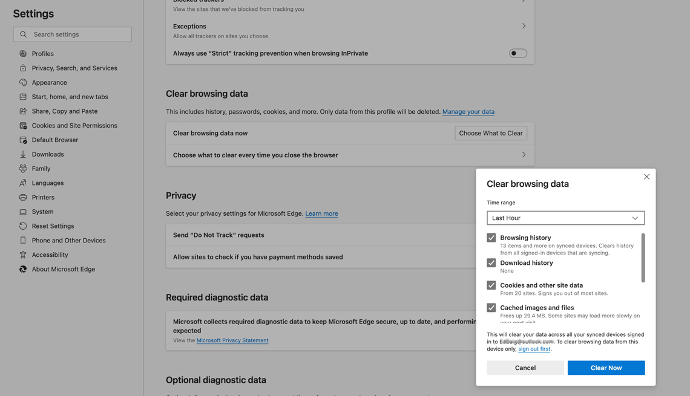Click the Appearance palette icon
Image resolution: width=690 pixels, height=396 pixels.
[23, 82]
